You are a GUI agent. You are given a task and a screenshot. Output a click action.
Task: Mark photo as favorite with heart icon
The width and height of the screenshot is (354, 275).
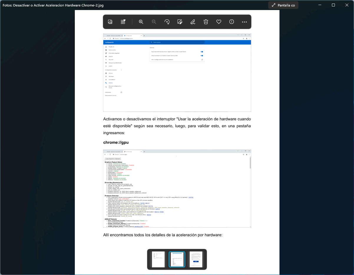pyautogui.click(x=219, y=22)
